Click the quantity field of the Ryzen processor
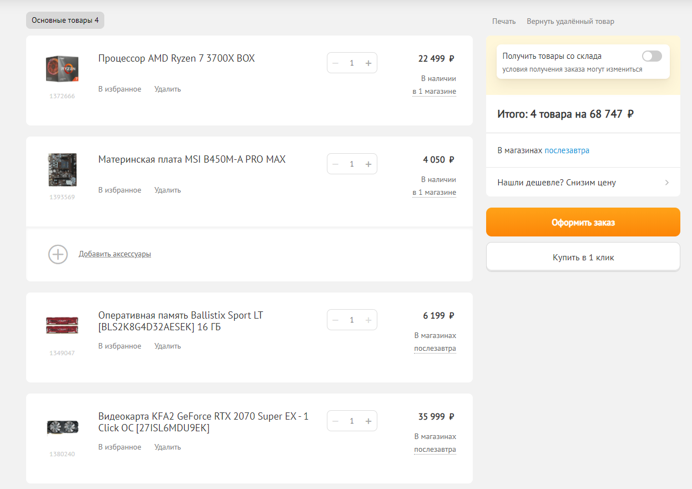The height and width of the screenshot is (489, 692). [x=352, y=63]
